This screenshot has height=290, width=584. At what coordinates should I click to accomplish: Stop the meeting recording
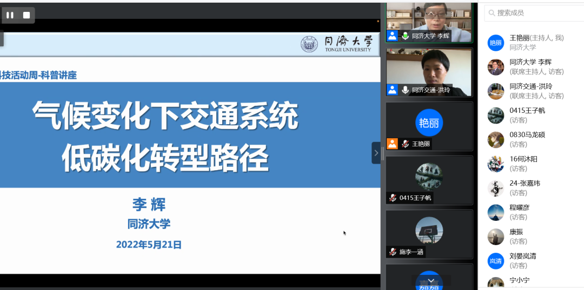[x=26, y=15]
